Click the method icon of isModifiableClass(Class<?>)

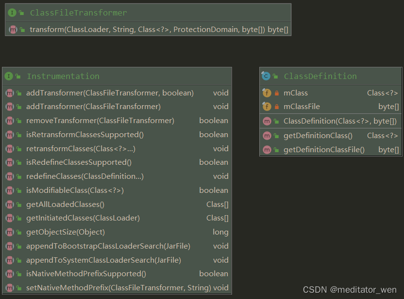[10, 190]
